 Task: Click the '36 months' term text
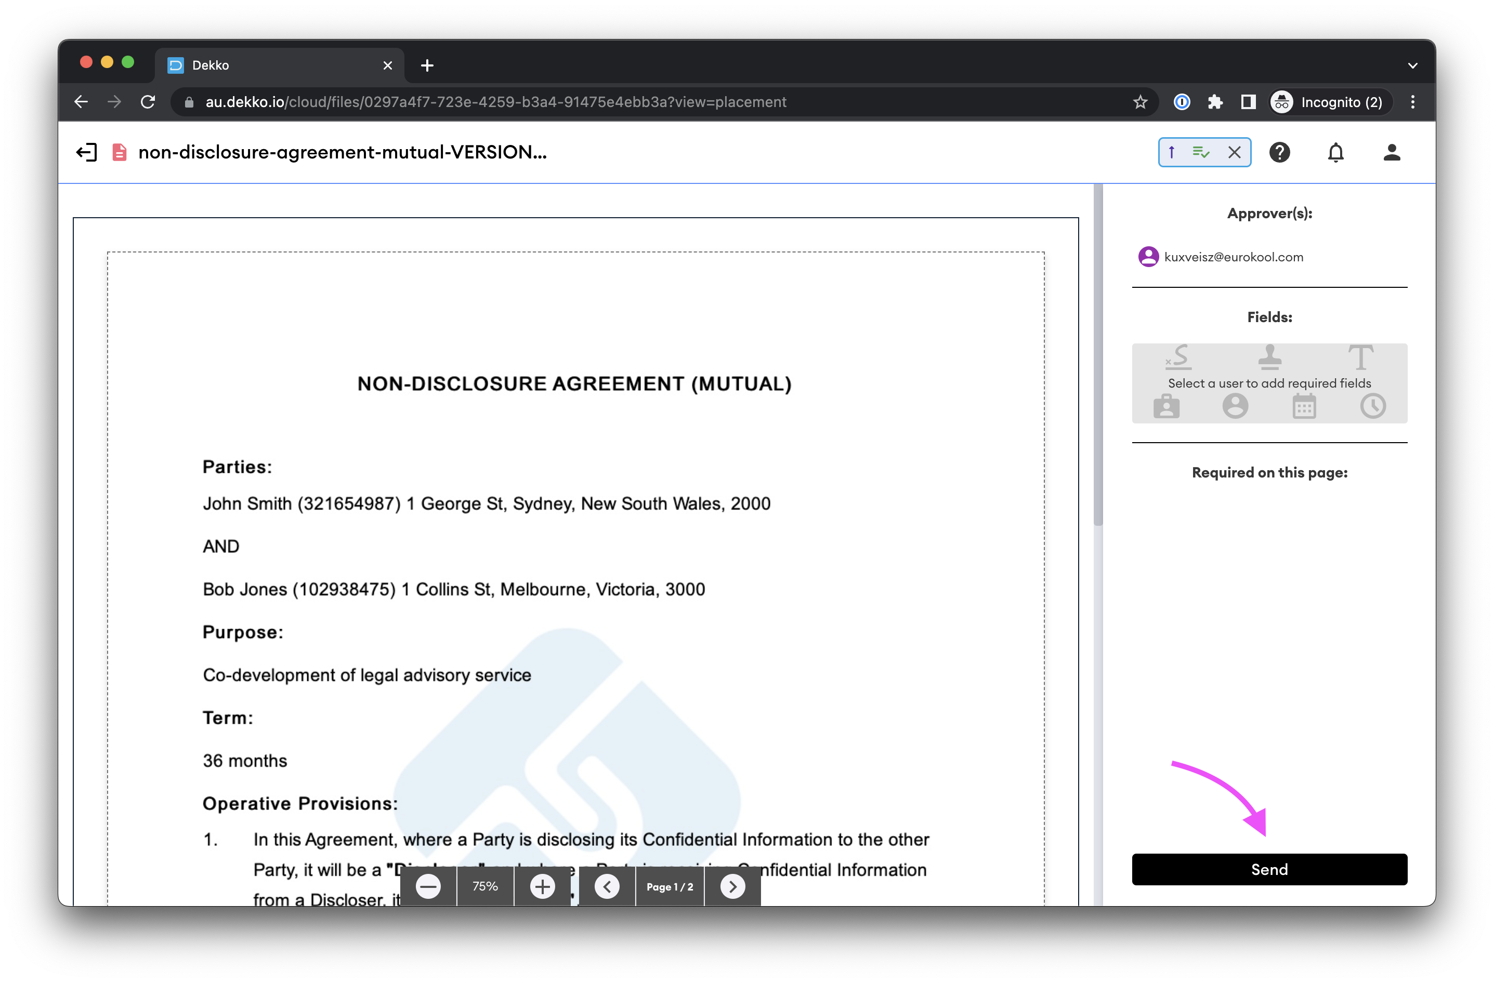click(245, 760)
